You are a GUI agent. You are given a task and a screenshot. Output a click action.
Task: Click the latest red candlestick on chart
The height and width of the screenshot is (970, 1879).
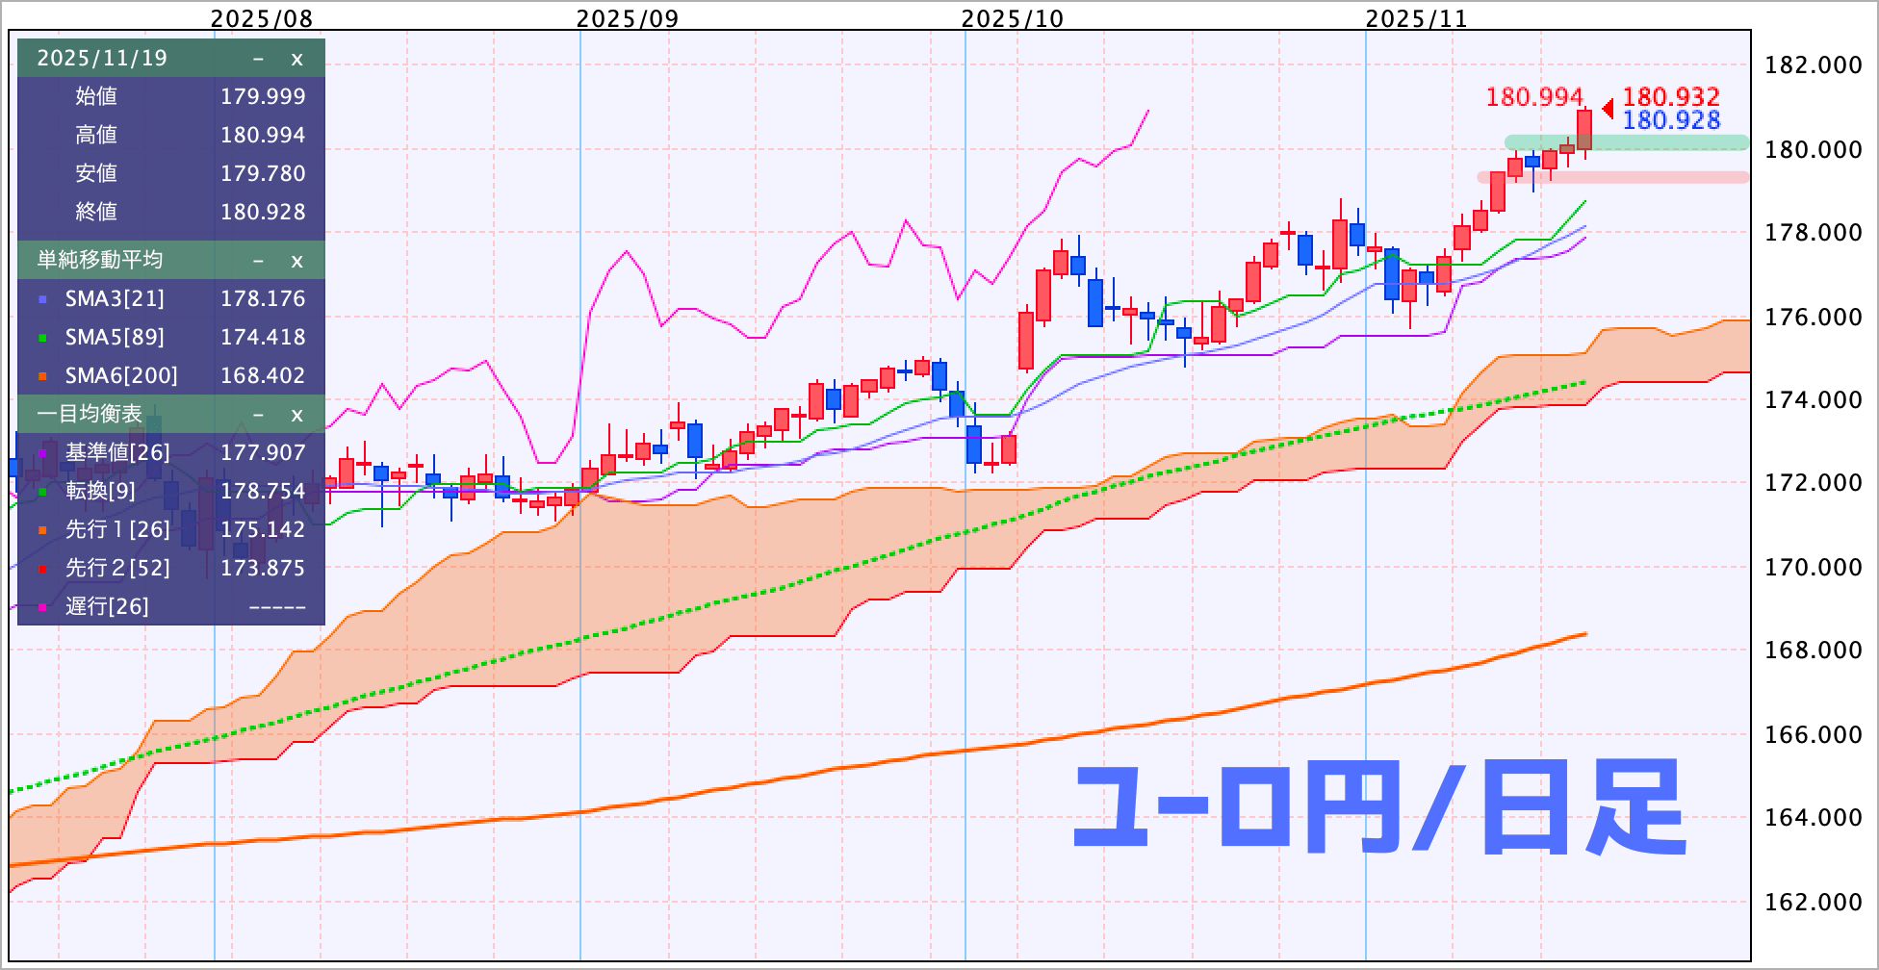tap(1584, 130)
